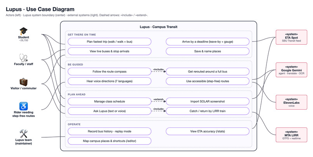Select Map campus places & shortcuts node
The height and width of the screenshot is (157, 313).
(110, 141)
